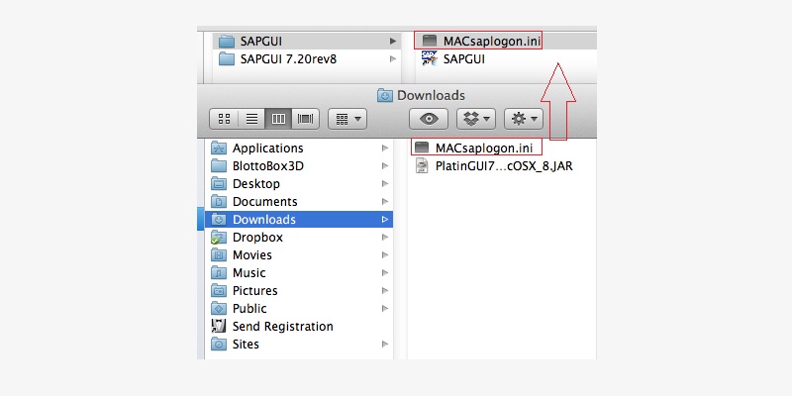Click the Movies folder icon
This screenshot has width=792, height=396.
(x=219, y=254)
